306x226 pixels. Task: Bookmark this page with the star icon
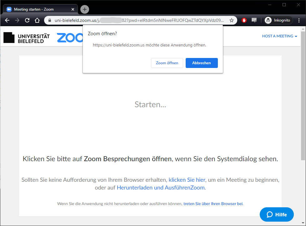pos(232,20)
